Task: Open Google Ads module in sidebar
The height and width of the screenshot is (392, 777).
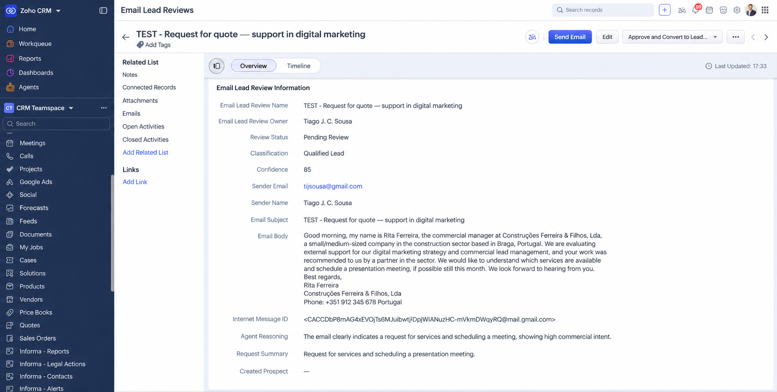Action: pyautogui.click(x=36, y=182)
